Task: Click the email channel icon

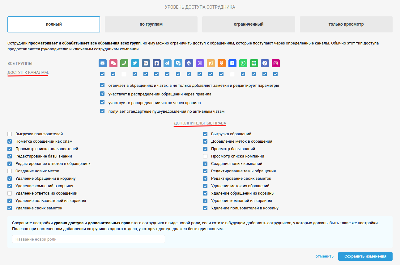Action: 103,63
